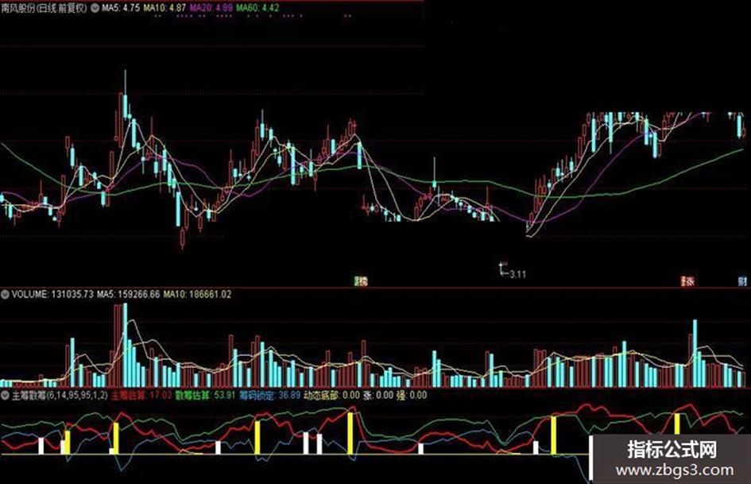
Task: Select the MA5: 4.75 label
Action: tap(121, 8)
